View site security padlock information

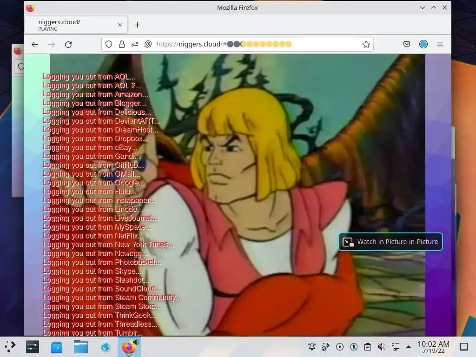122,44
